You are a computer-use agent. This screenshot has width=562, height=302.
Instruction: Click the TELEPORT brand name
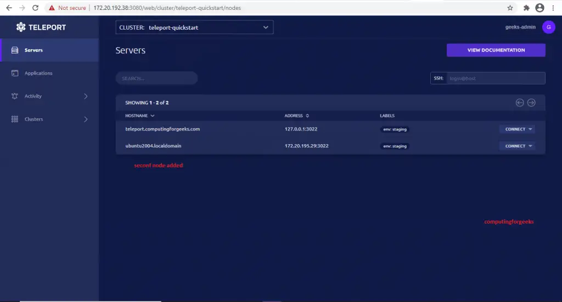coord(47,27)
